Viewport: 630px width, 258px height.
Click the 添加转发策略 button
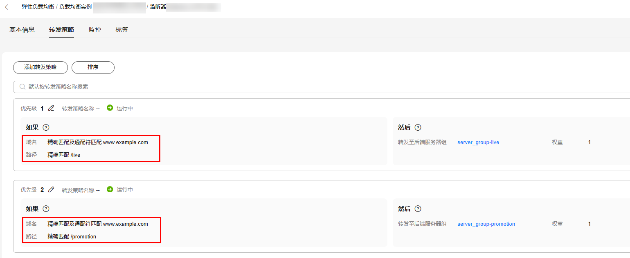40,67
